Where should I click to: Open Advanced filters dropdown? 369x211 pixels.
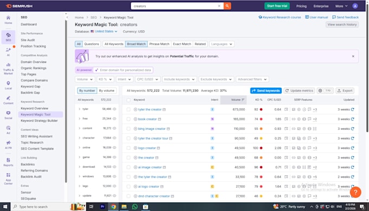(x=252, y=80)
